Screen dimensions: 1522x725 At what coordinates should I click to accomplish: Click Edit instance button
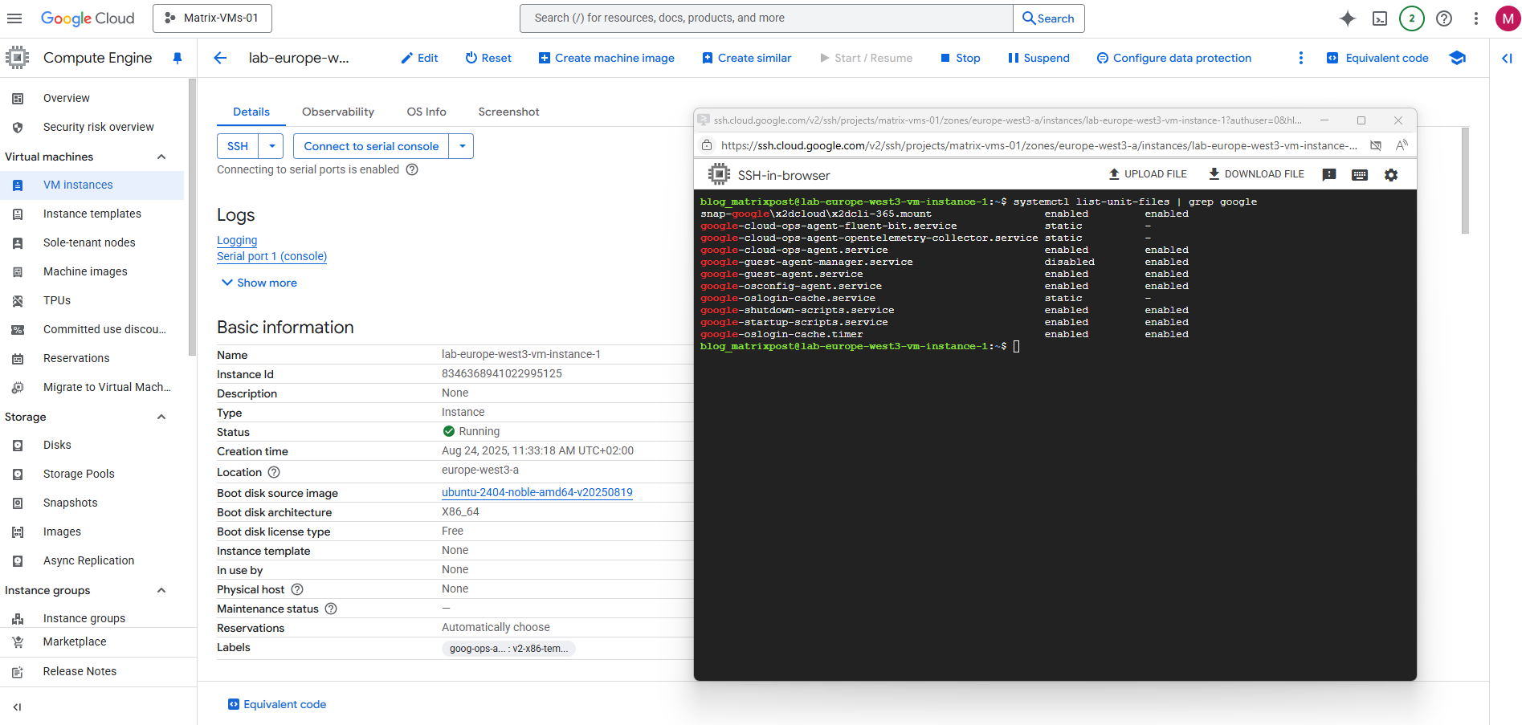tap(419, 58)
